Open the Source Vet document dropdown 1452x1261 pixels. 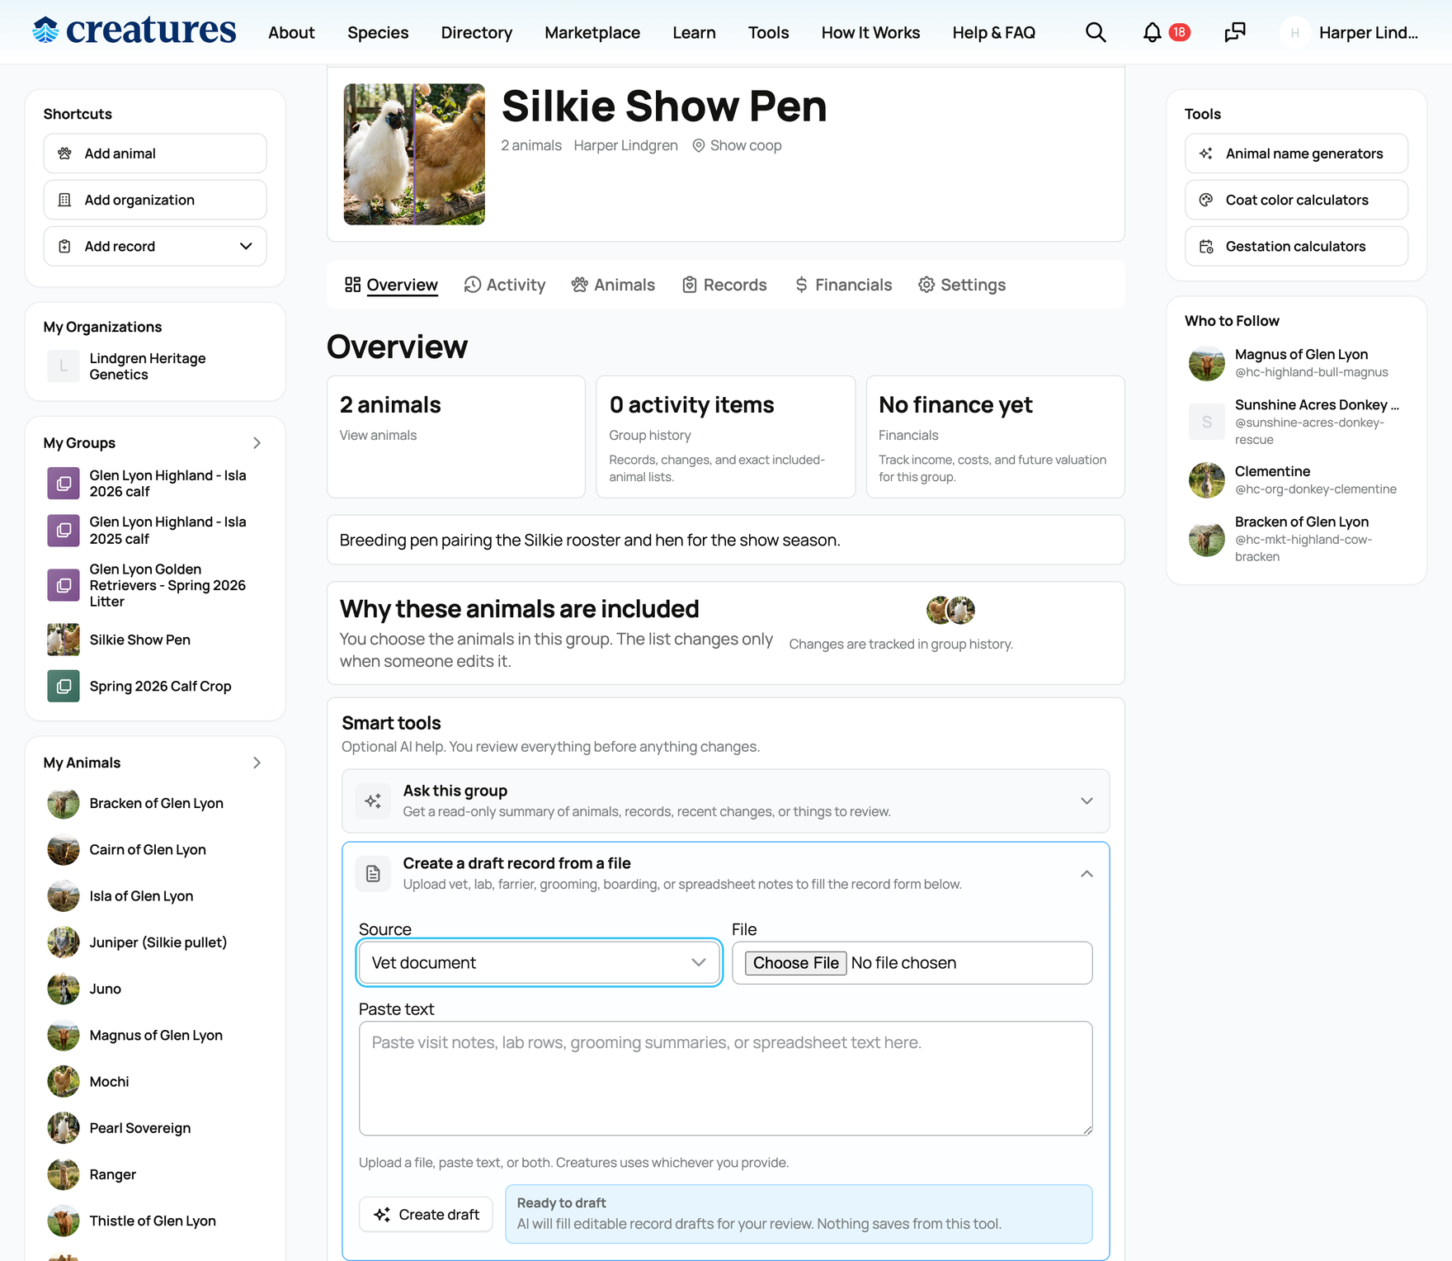click(x=540, y=962)
